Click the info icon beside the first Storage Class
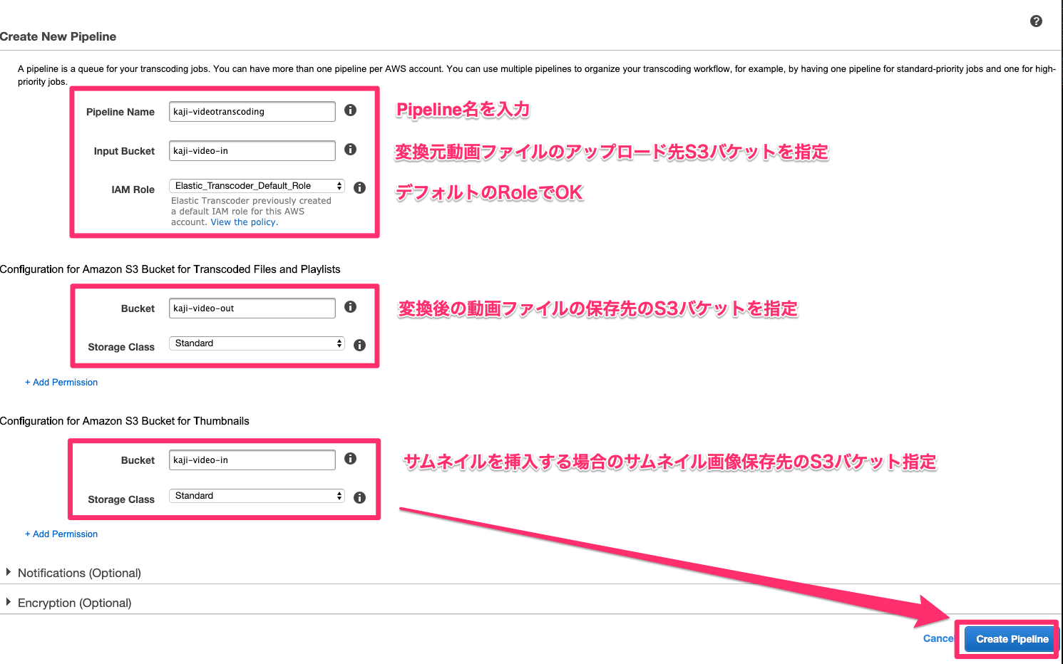Screen dimensions: 1063x664 pyautogui.click(x=359, y=345)
